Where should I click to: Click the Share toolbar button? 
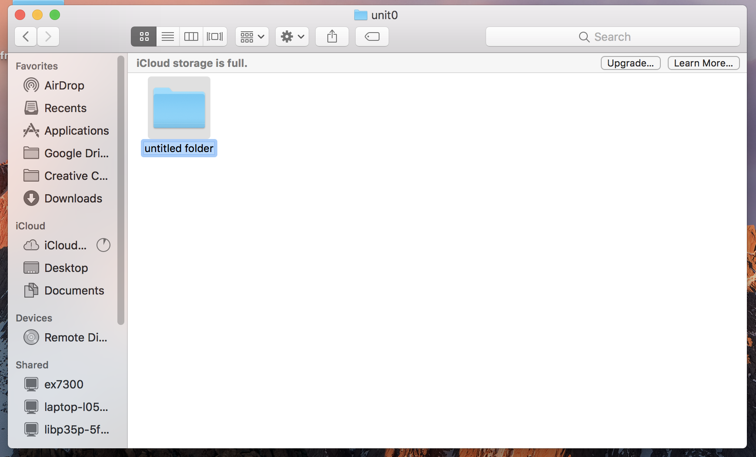click(332, 36)
